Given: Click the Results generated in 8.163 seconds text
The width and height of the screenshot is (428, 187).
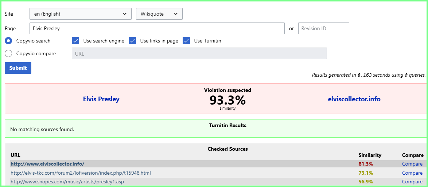Looking at the screenshot, I should (369, 75).
